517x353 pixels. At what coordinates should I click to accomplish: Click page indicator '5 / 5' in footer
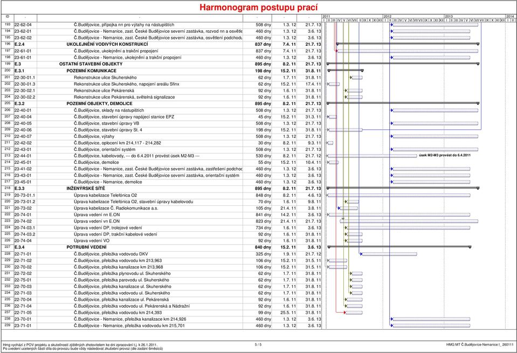(x=258, y=345)
